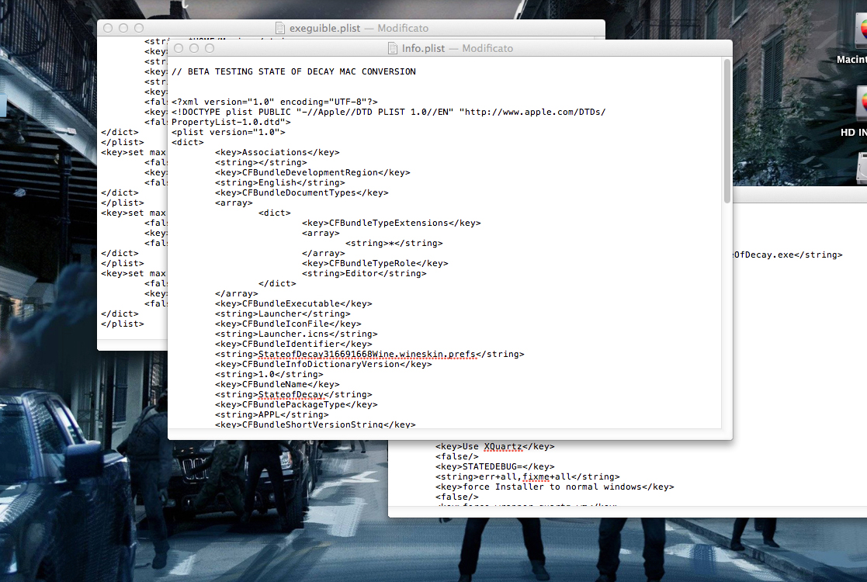Place cursor in 'BETA TESTING STATE OF DECAY' comment line
The image size is (867, 582).
[293, 72]
